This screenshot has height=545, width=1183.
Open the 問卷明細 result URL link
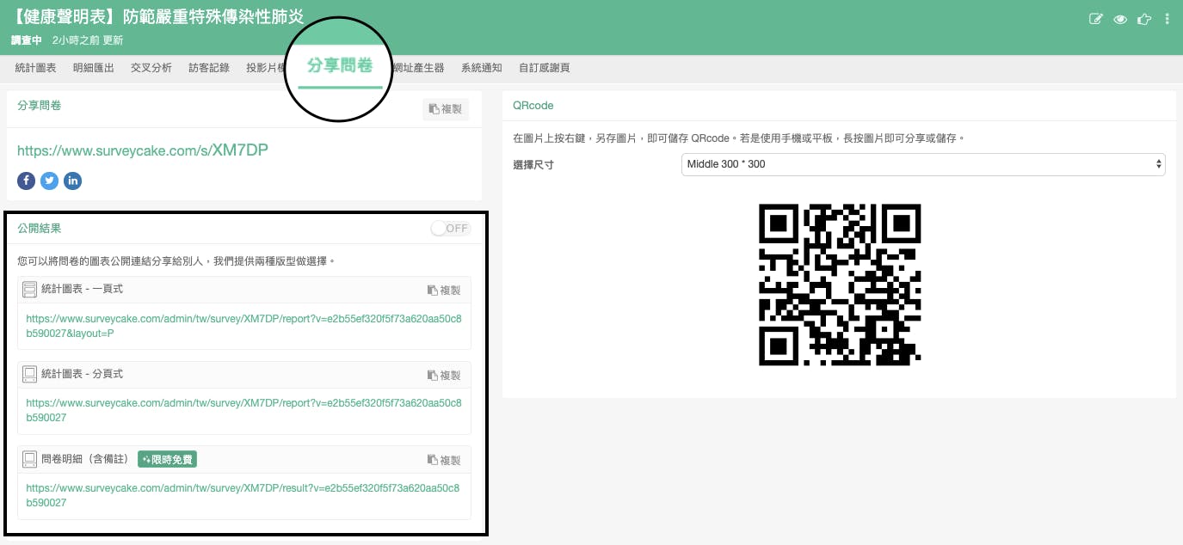(243, 495)
